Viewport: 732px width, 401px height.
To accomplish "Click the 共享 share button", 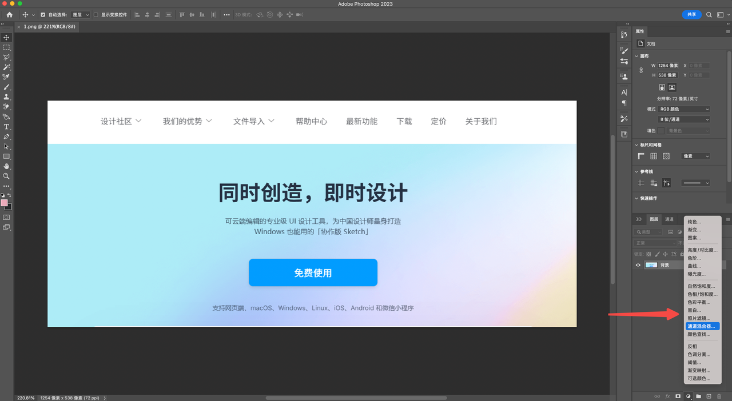I will tap(691, 14).
